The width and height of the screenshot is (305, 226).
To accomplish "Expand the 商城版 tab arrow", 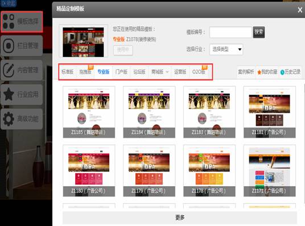I will point(167,72).
